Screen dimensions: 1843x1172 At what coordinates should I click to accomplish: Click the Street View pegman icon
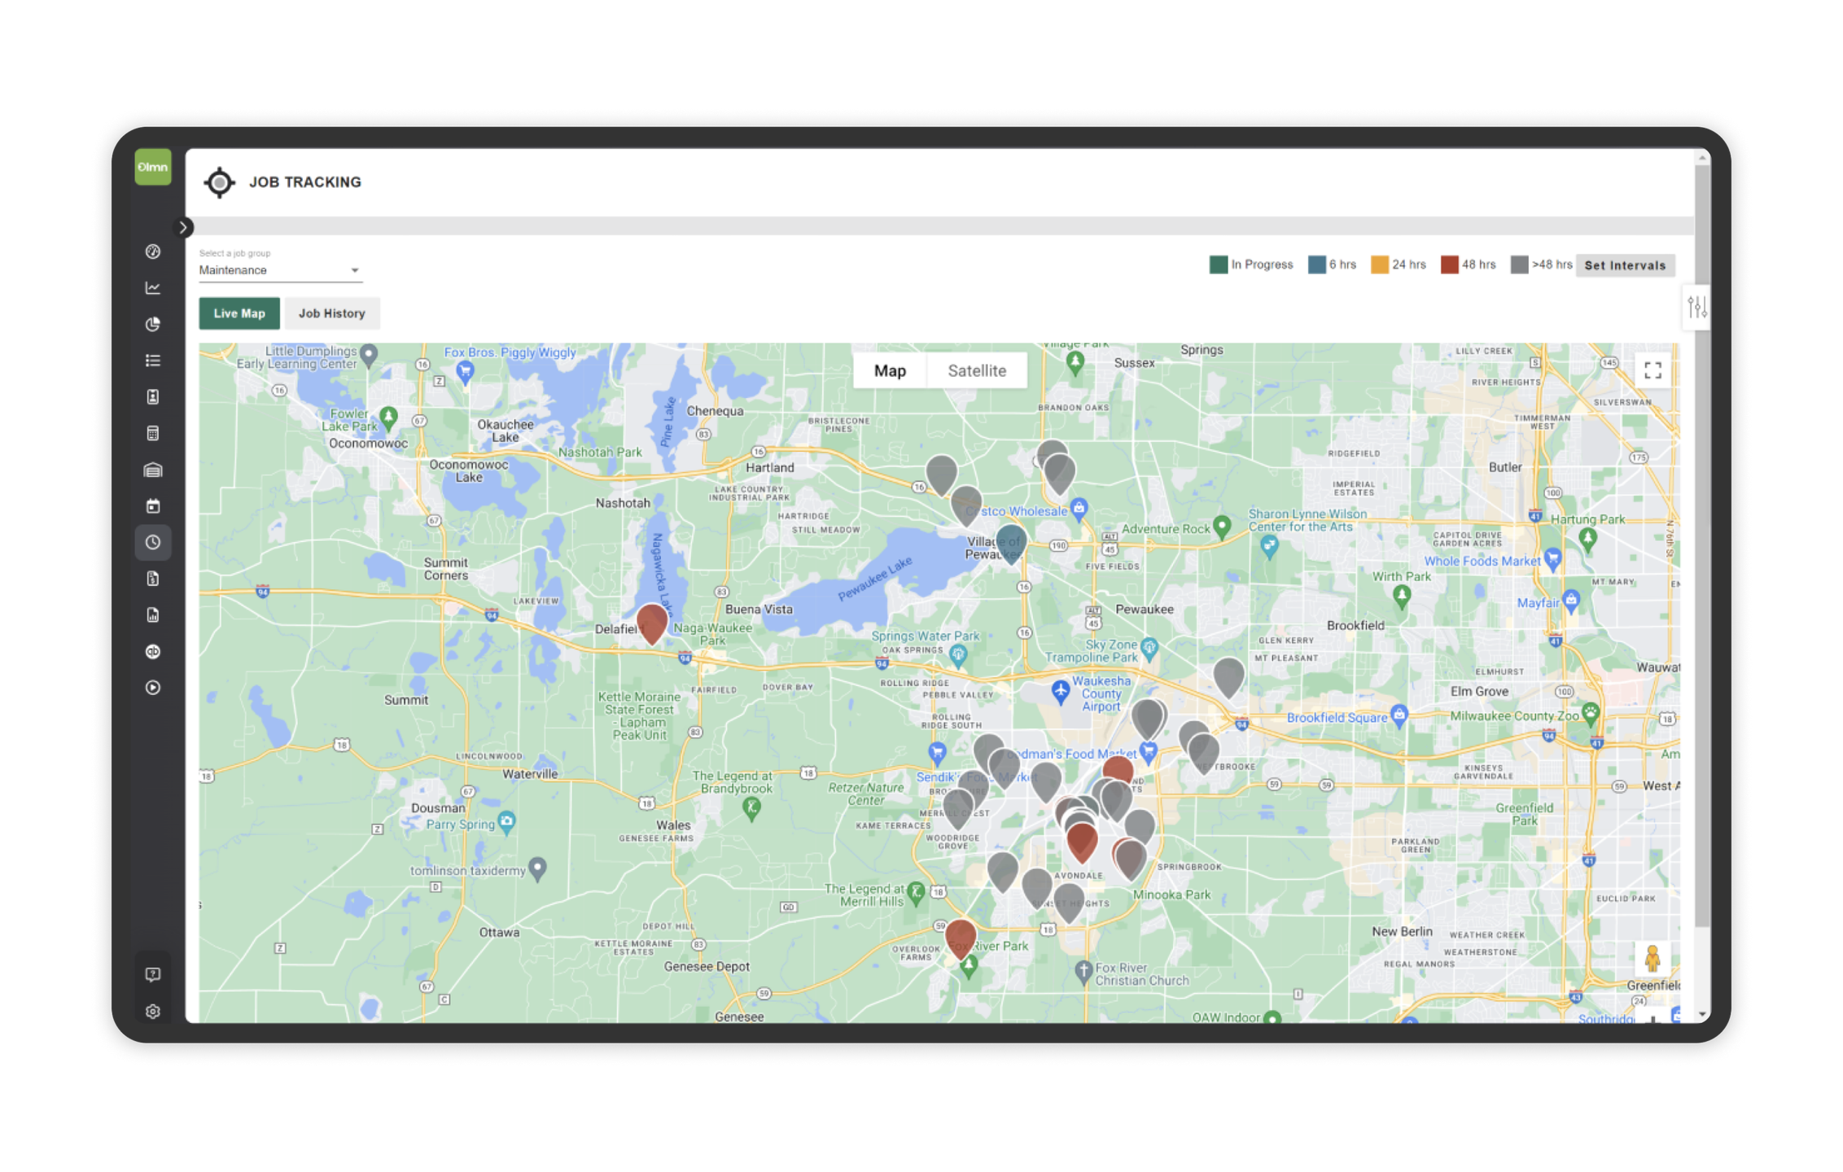click(x=1653, y=959)
